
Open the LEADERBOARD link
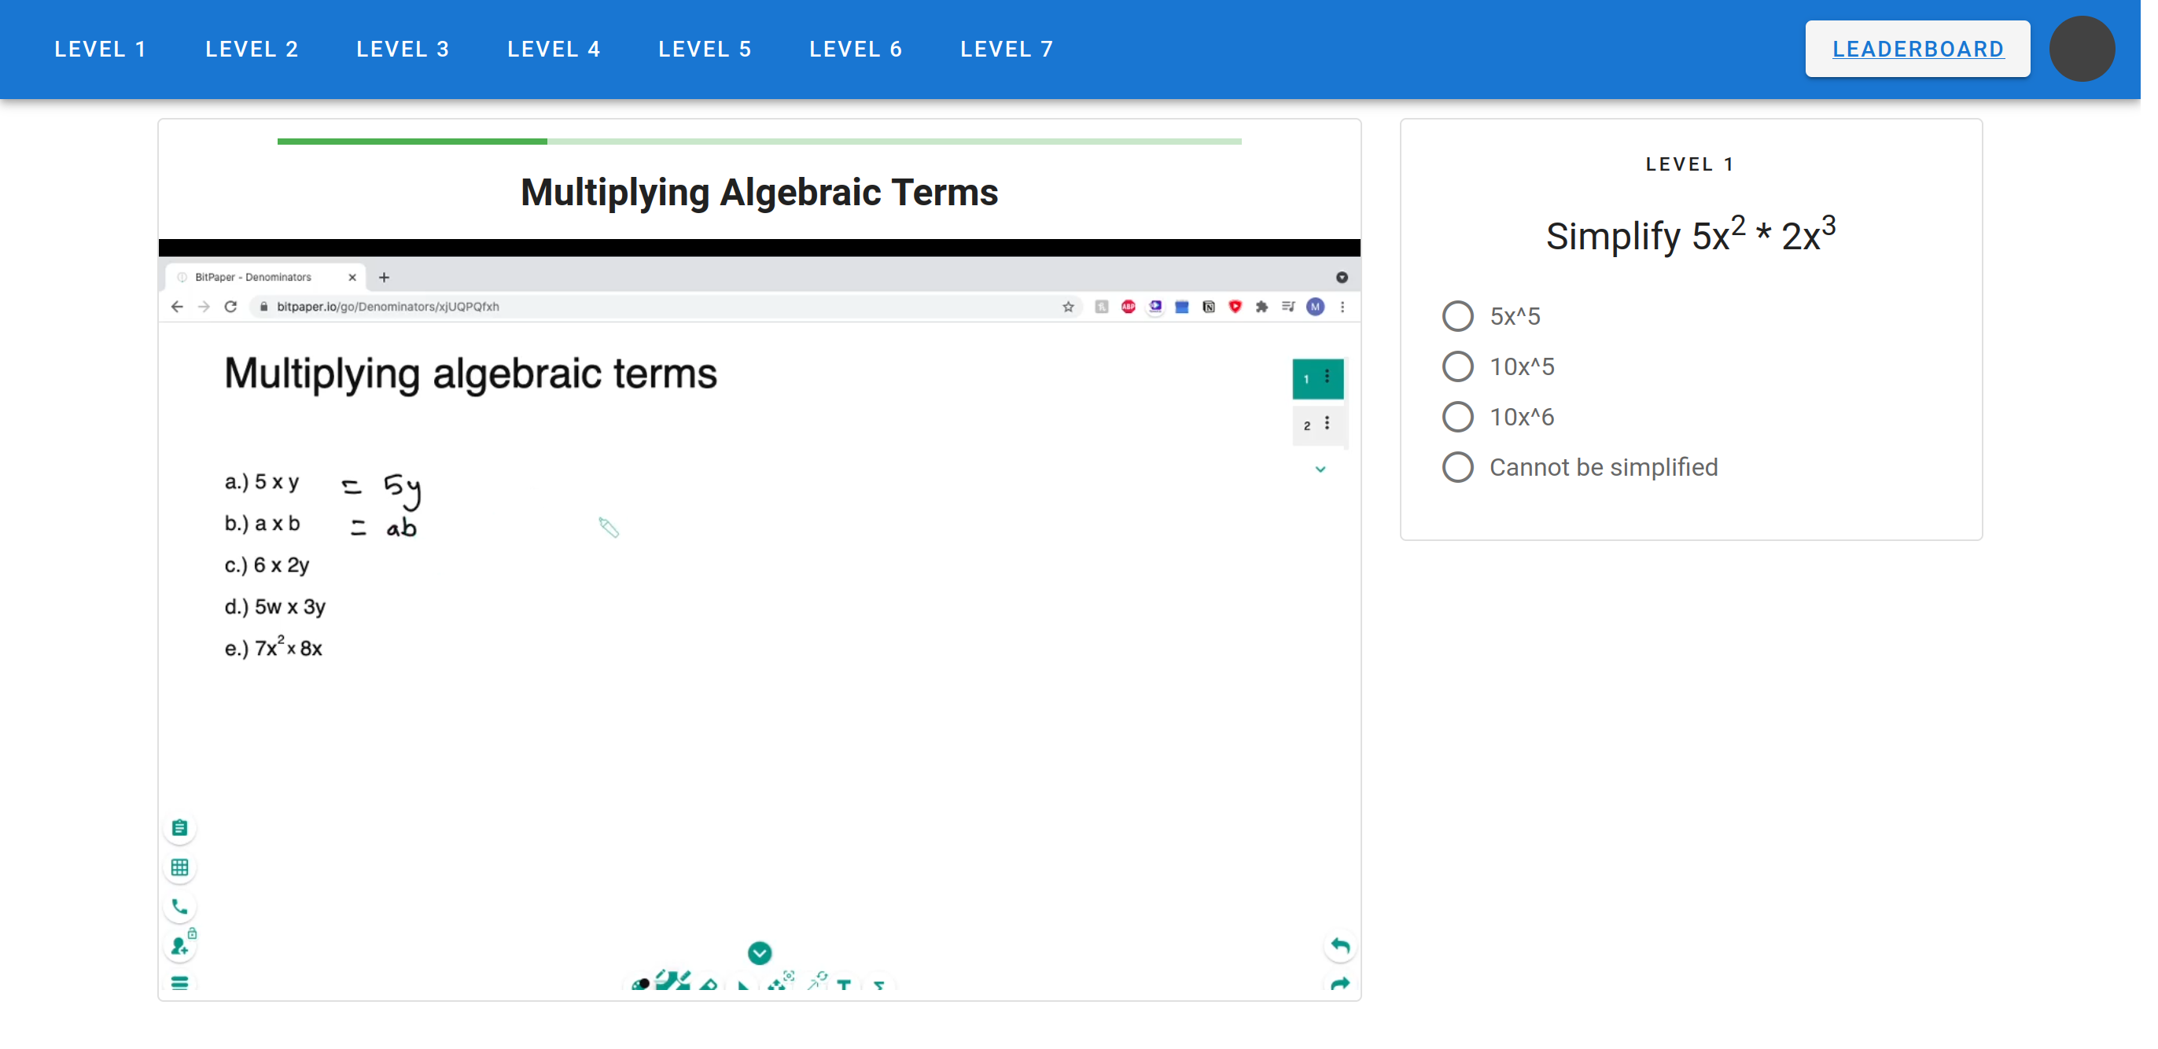[x=1917, y=50]
